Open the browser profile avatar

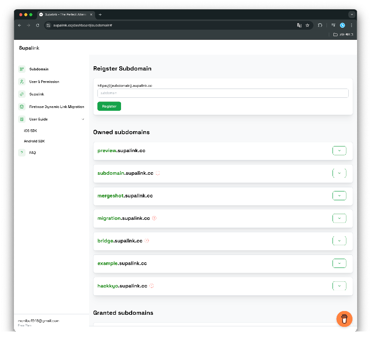coord(342,25)
